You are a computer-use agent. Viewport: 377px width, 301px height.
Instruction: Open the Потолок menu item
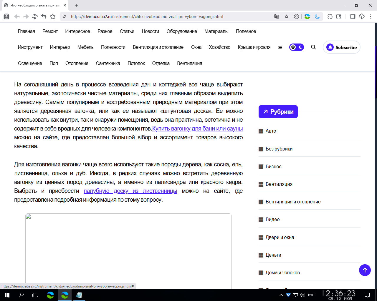pos(136,63)
